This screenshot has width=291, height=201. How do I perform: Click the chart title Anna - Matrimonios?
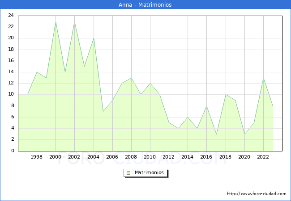[145, 5]
